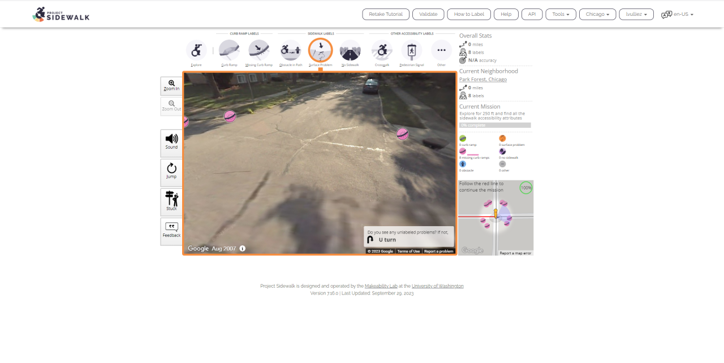Open the Other labels tool
724x363 pixels.
(442, 50)
